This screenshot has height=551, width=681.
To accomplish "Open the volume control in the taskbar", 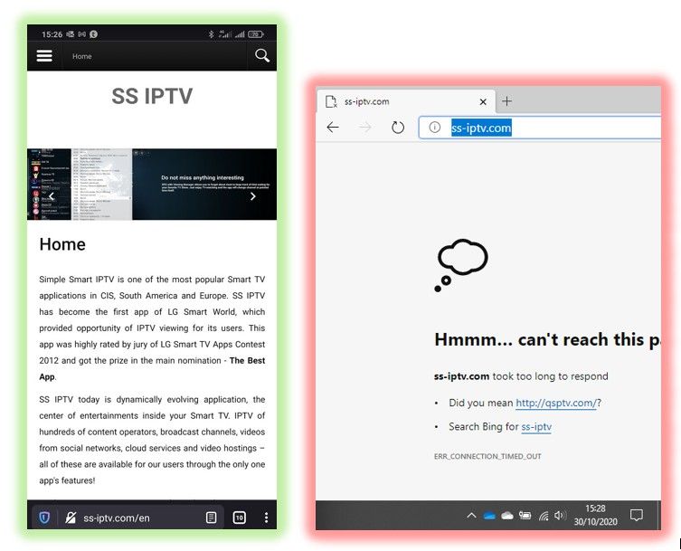I will [x=560, y=516].
